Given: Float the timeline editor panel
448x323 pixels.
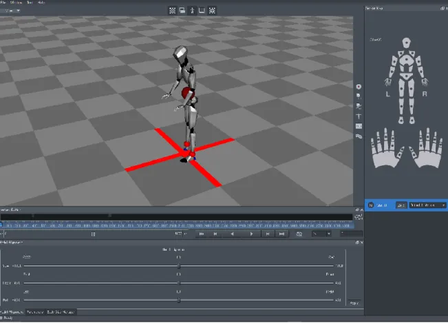Looking at the screenshot, I should click(x=357, y=210).
